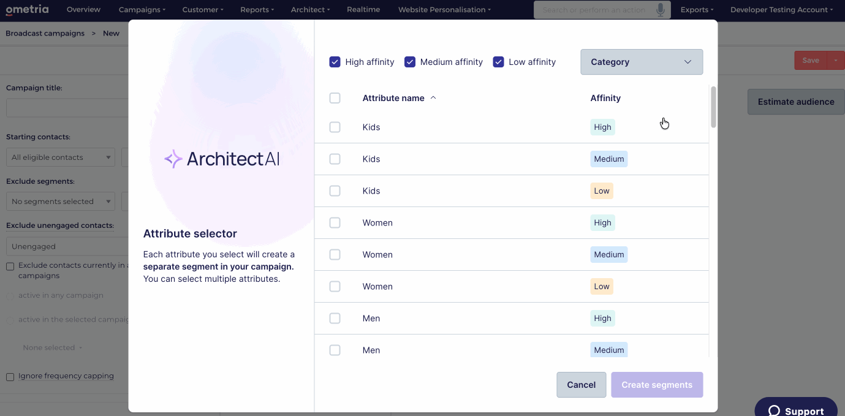Select the Men High affinity row checkbox
This screenshot has height=416, width=845.
335,319
